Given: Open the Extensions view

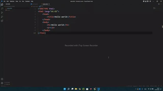Looking at the screenshot, I should (x=2, y=21).
